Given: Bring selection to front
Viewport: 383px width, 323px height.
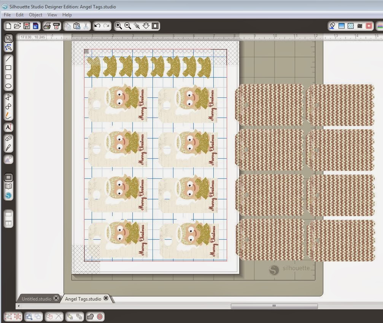Looking at the screenshot, I should tap(70, 317).
